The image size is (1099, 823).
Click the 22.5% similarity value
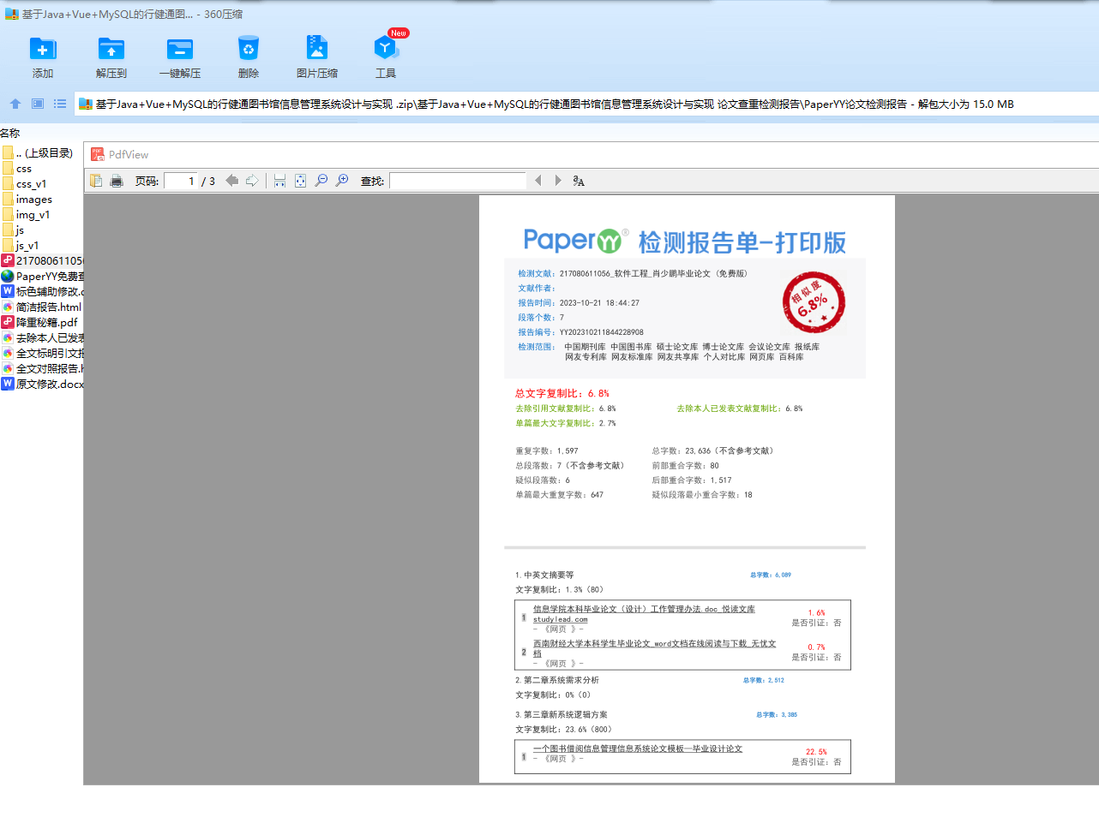tap(816, 752)
